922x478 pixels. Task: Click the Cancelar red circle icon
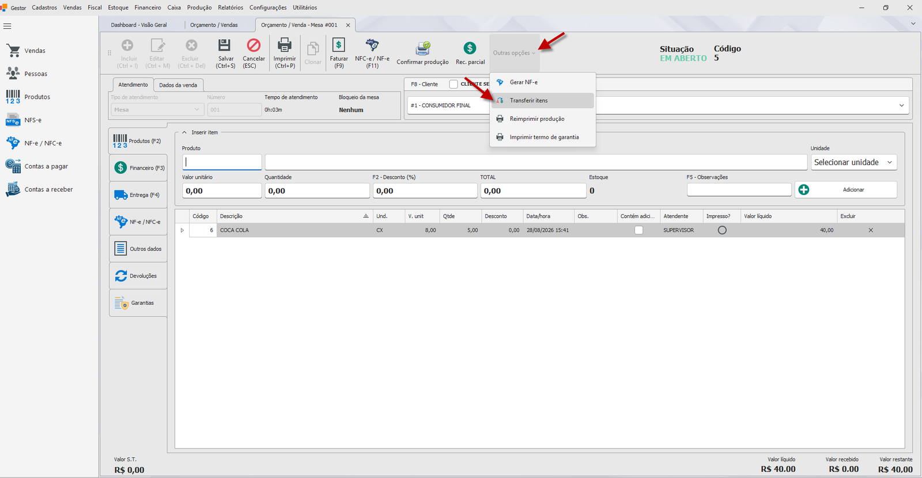click(254, 45)
